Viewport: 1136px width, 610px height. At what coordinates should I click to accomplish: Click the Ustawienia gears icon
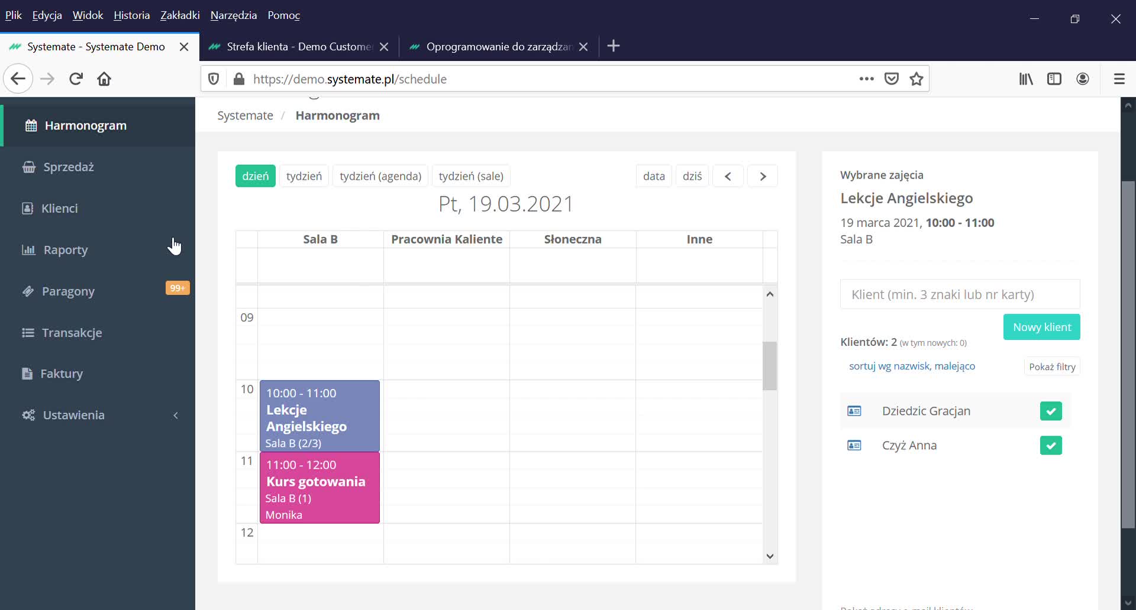[x=28, y=415]
